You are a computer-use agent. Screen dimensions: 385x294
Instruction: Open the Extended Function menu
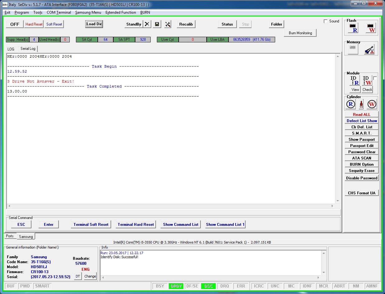pos(121,12)
